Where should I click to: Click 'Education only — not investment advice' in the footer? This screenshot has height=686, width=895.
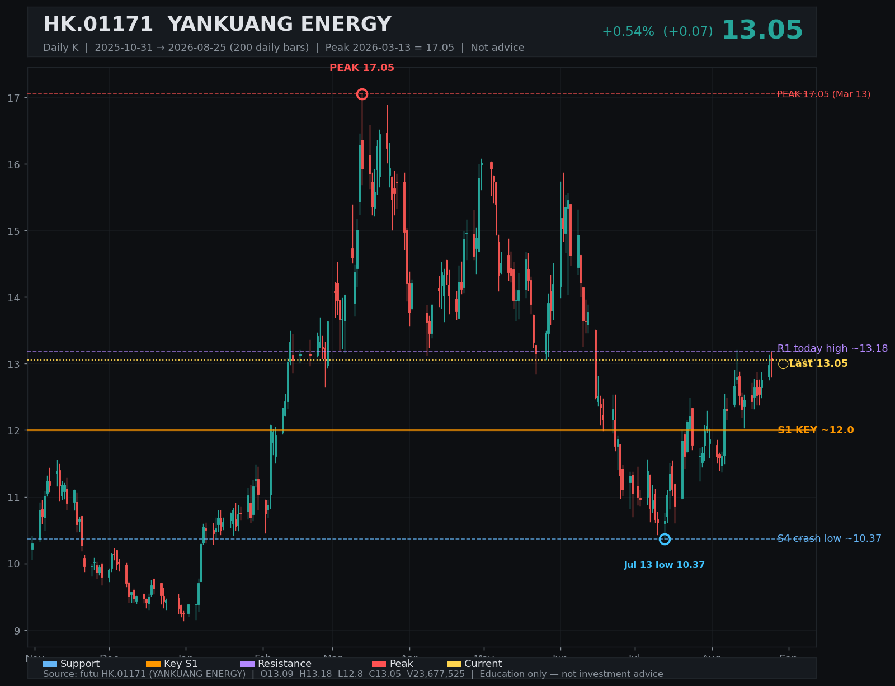tap(571, 674)
